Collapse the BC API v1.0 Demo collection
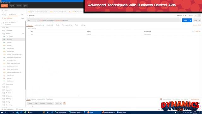This screenshot has width=202, height=114. point(1,23)
